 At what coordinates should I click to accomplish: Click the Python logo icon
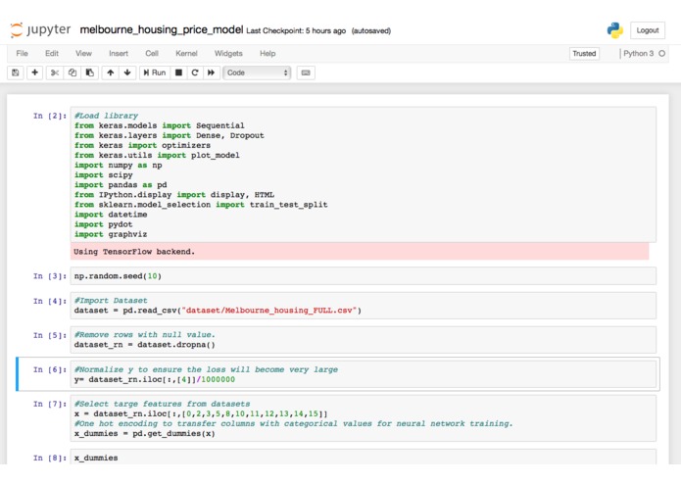[x=615, y=30]
